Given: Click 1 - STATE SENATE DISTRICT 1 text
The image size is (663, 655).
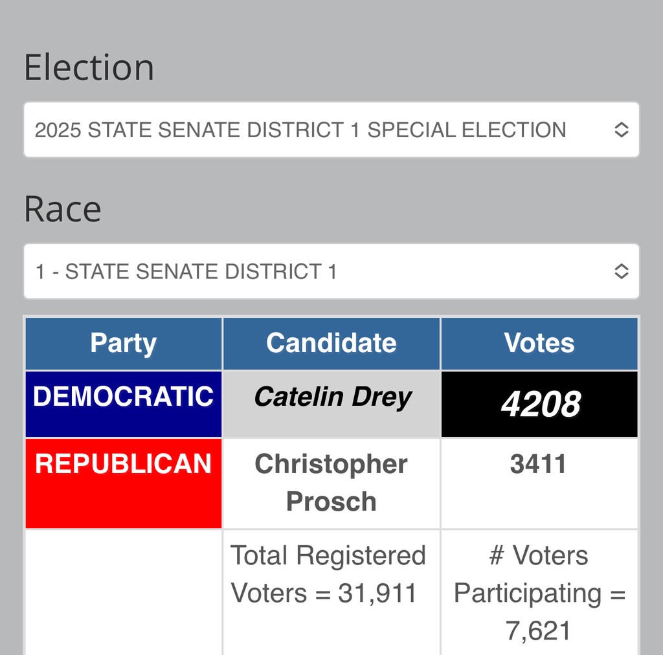Looking at the screenshot, I should (x=186, y=271).
